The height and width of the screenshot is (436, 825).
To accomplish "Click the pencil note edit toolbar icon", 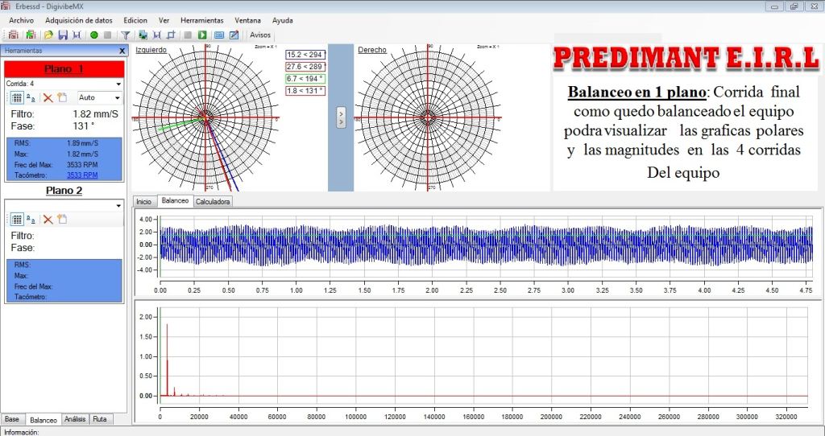I will tap(234, 35).
